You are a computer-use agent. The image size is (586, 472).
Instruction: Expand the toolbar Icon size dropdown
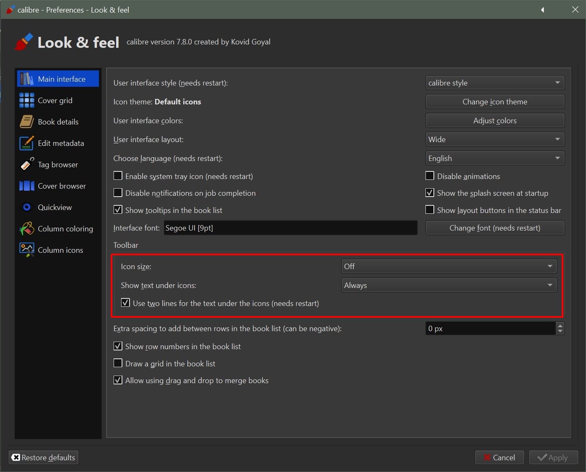coord(449,266)
